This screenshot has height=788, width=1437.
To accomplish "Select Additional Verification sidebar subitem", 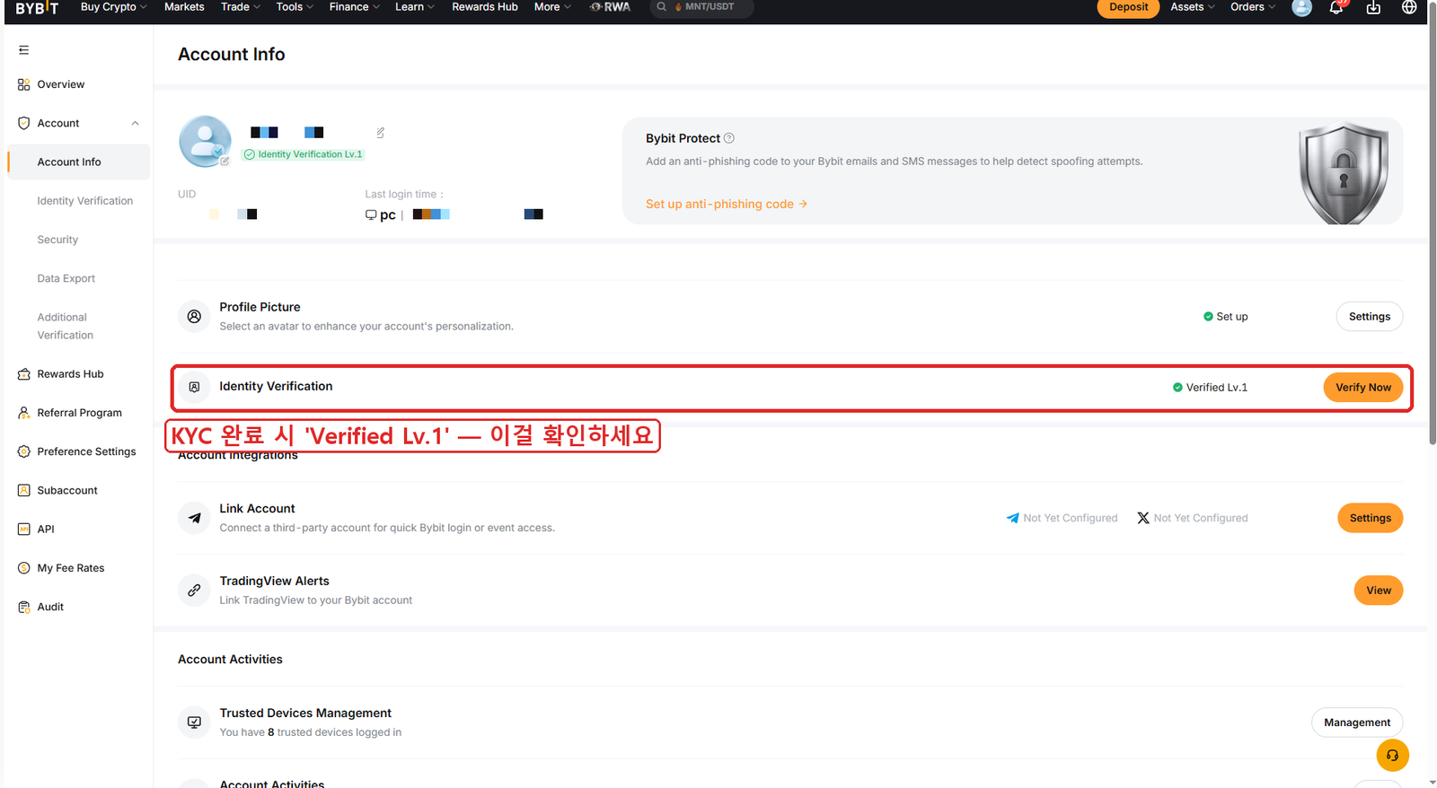I will tap(65, 326).
